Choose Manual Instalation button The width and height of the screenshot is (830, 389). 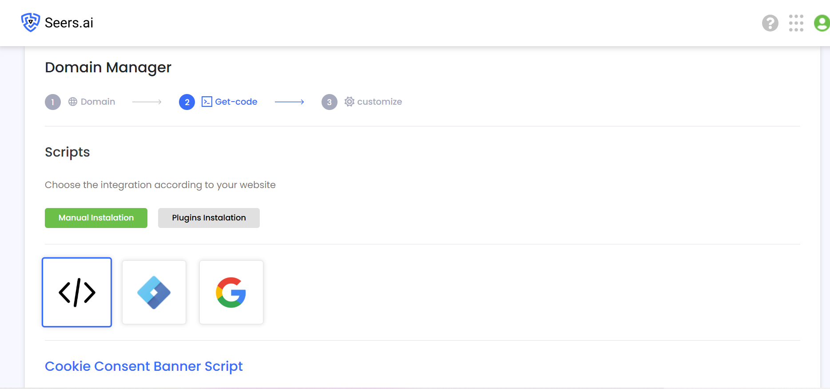pyautogui.click(x=96, y=218)
